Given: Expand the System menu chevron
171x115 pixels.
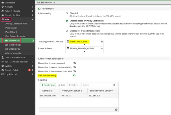Looking at the screenshot, I should pyautogui.click(x=33, y=66).
